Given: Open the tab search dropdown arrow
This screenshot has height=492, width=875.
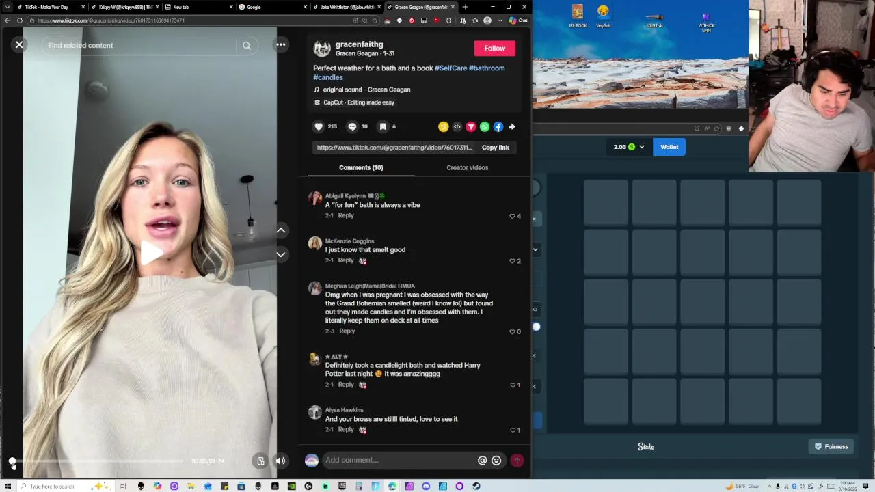Looking at the screenshot, I should point(8,7).
